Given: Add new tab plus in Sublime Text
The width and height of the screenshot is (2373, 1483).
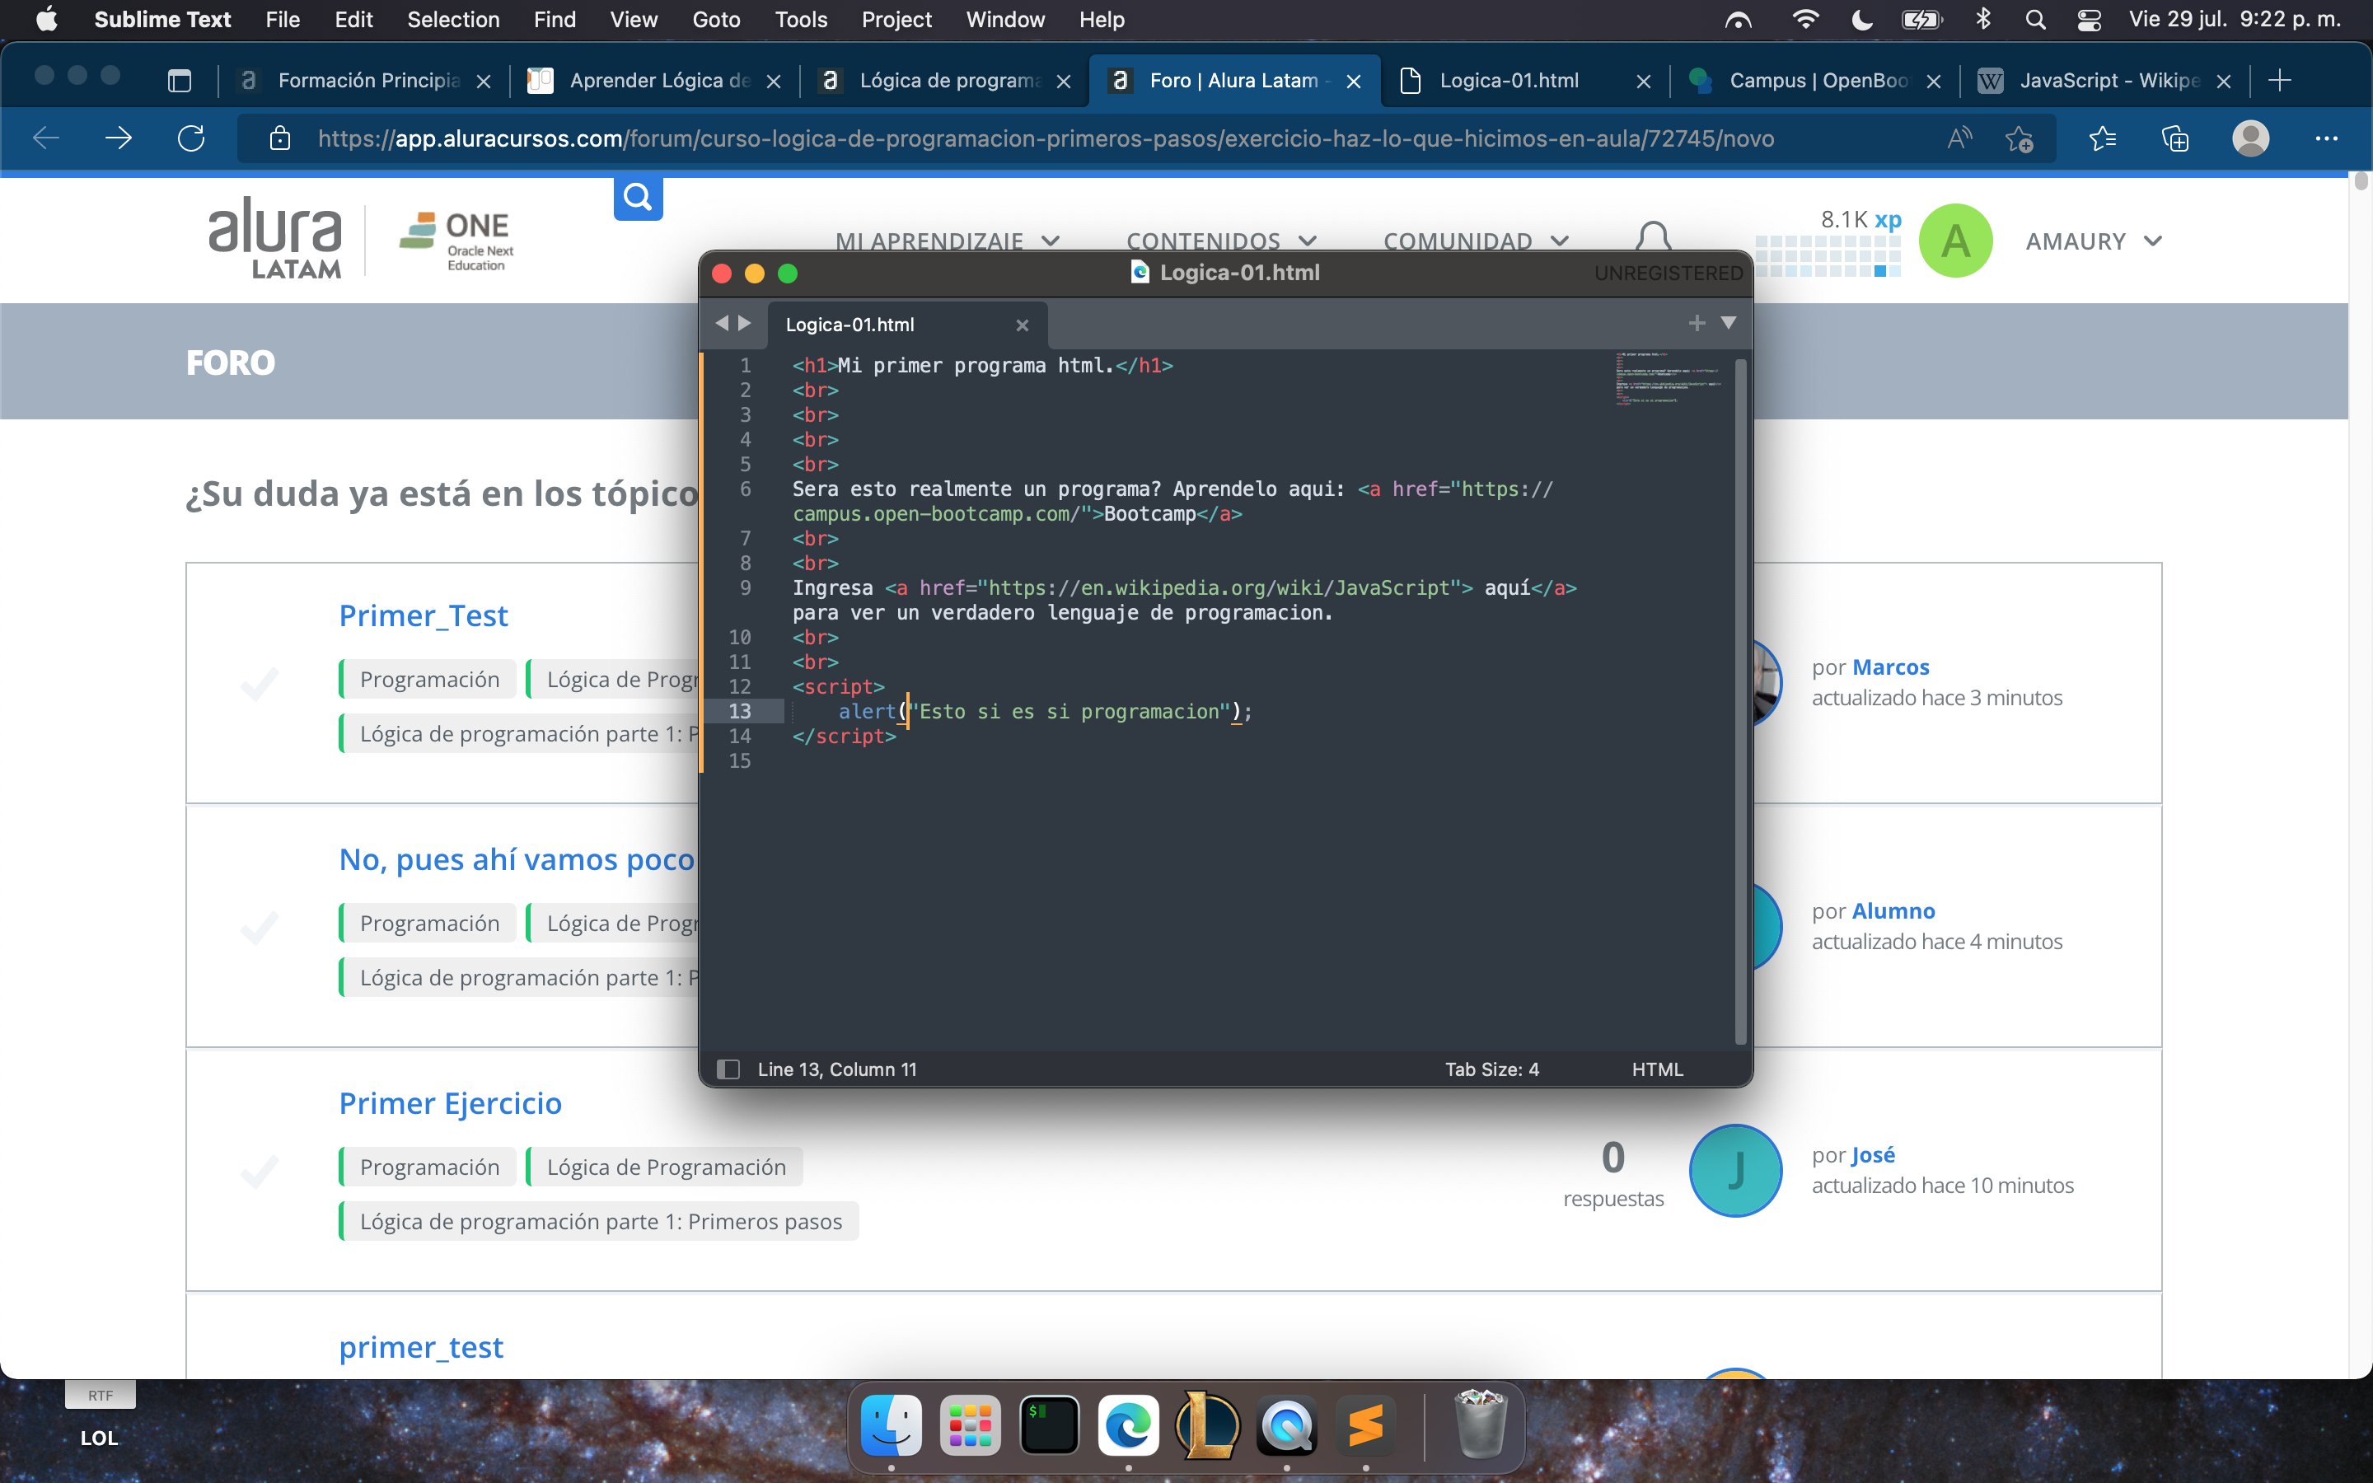Looking at the screenshot, I should tap(1697, 323).
